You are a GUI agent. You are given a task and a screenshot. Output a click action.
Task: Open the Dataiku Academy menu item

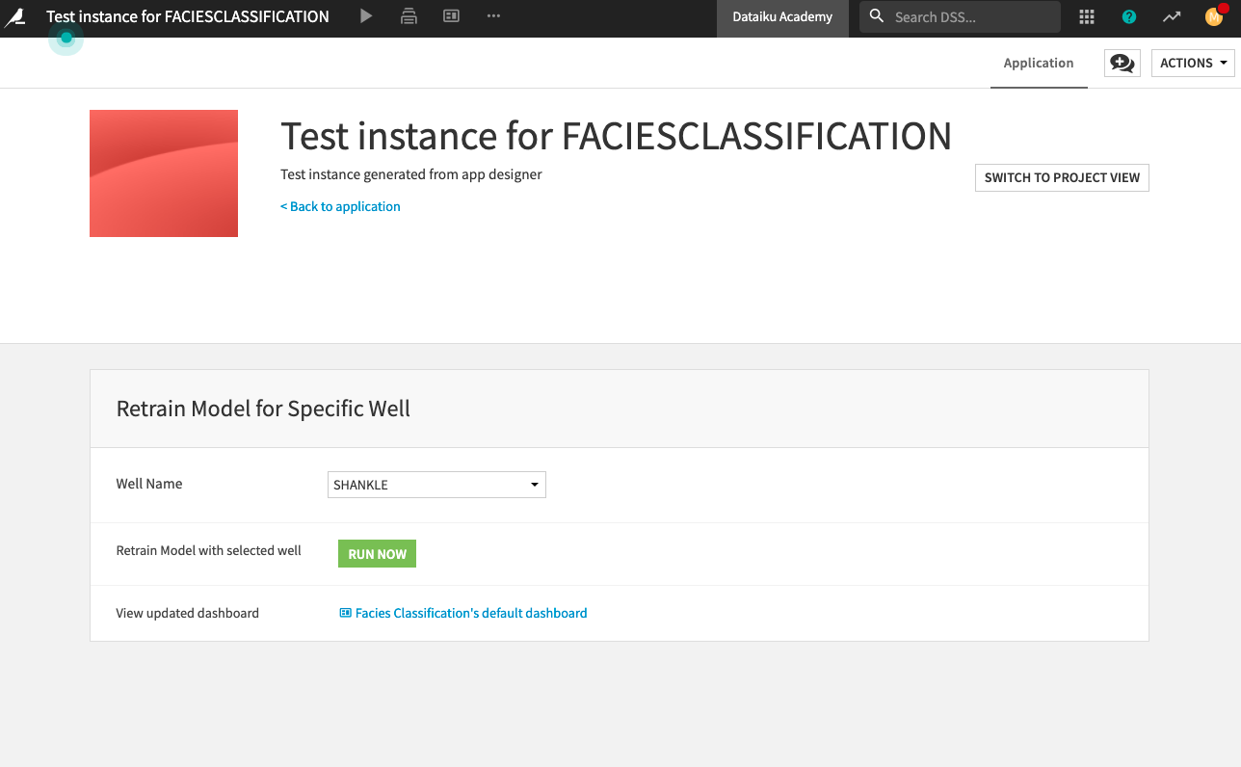(782, 16)
